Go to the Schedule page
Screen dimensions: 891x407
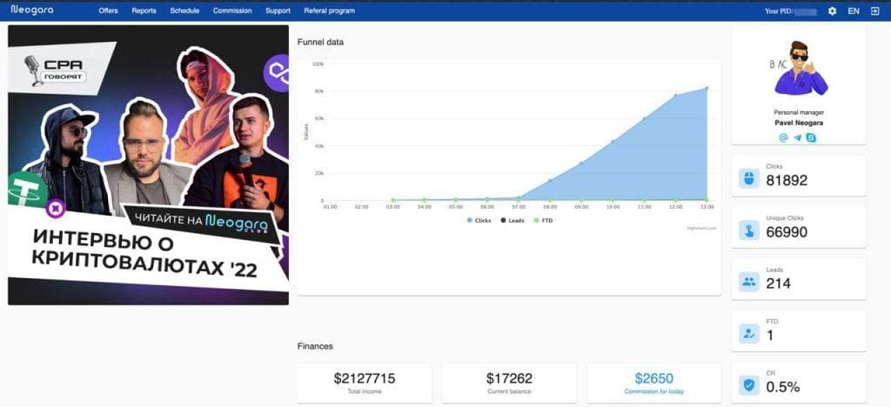click(184, 10)
